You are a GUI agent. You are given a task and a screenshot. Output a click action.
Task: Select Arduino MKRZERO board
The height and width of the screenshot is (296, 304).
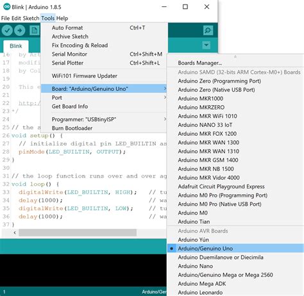235,107
